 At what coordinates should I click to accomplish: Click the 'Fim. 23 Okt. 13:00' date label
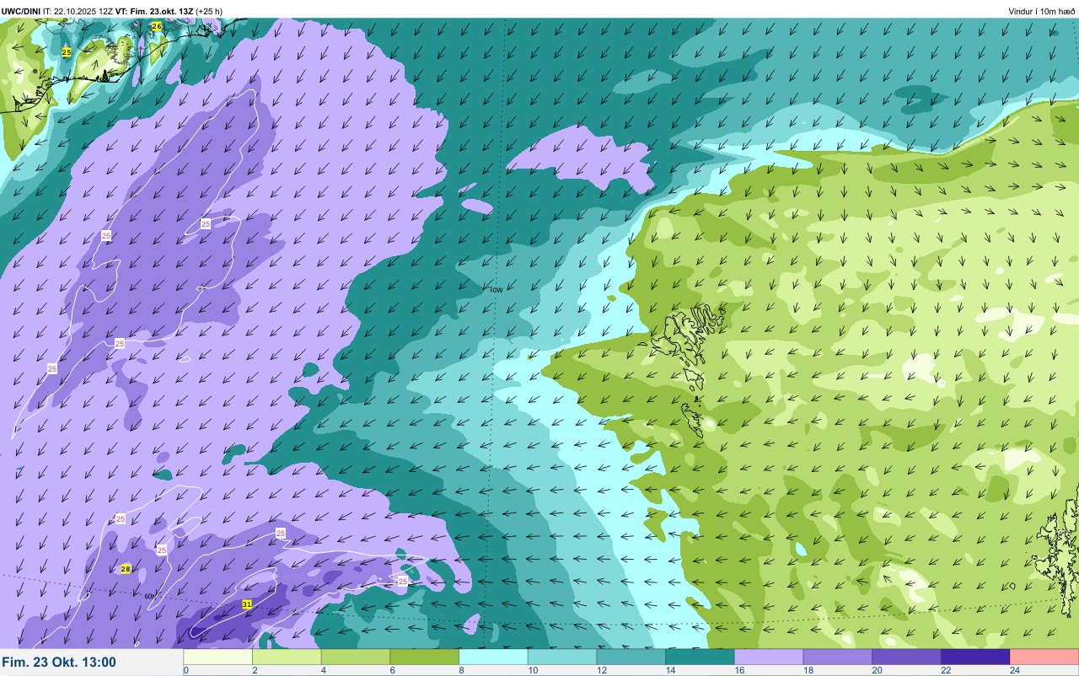click(x=59, y=663)
